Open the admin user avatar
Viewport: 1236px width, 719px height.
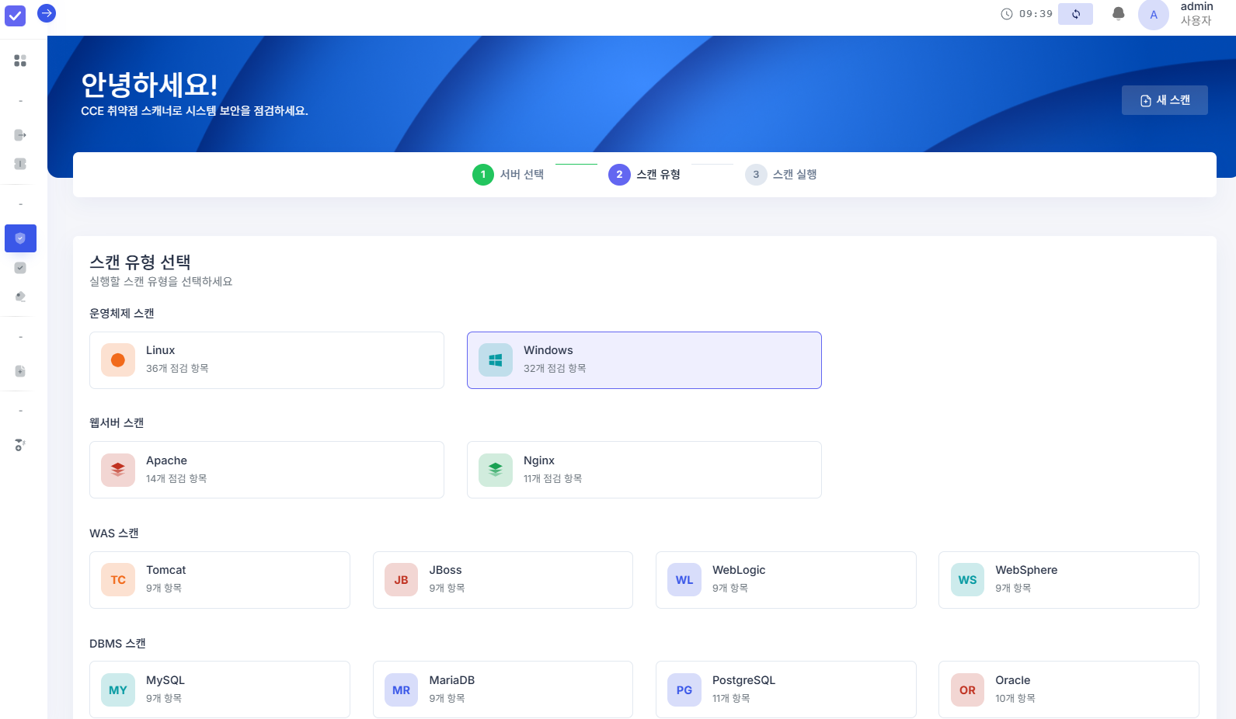(1153, 15)
